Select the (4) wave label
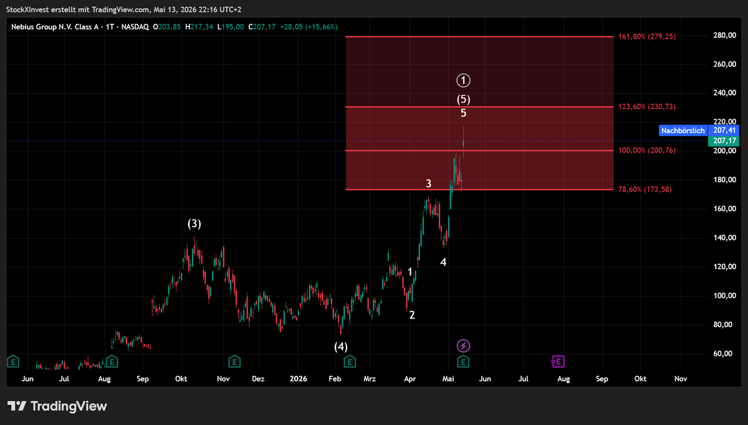Viewport: 748px width, 425px height. point(340,346)
